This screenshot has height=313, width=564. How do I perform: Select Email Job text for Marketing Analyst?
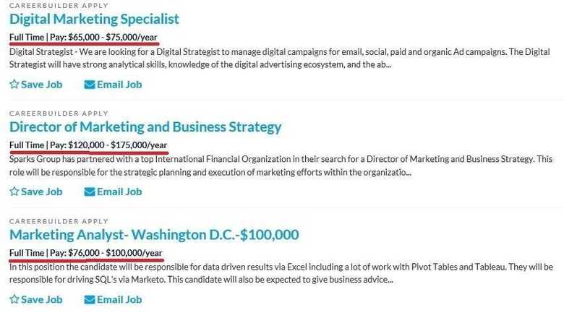[x=119, y=300]
